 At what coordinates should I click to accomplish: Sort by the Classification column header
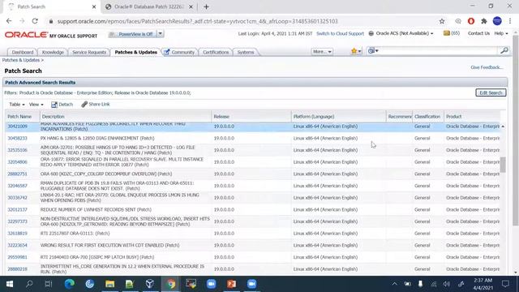pyautogui.click(x=427, y=117)
